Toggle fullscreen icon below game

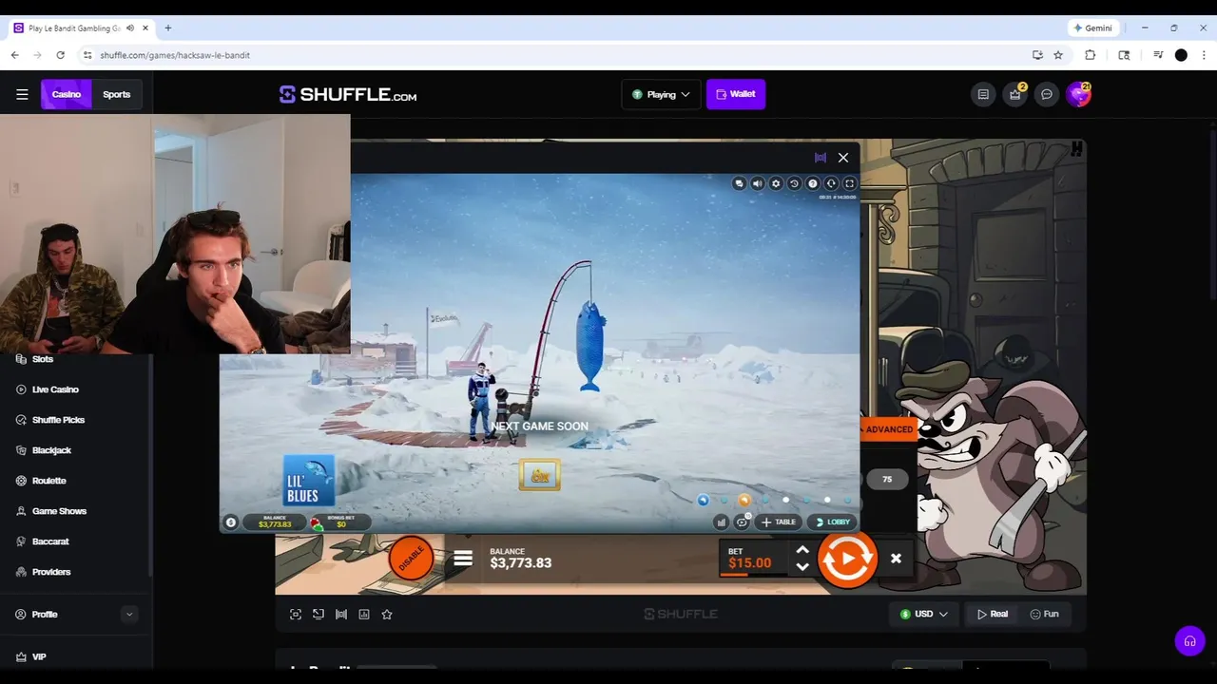[x=296, y=615]
